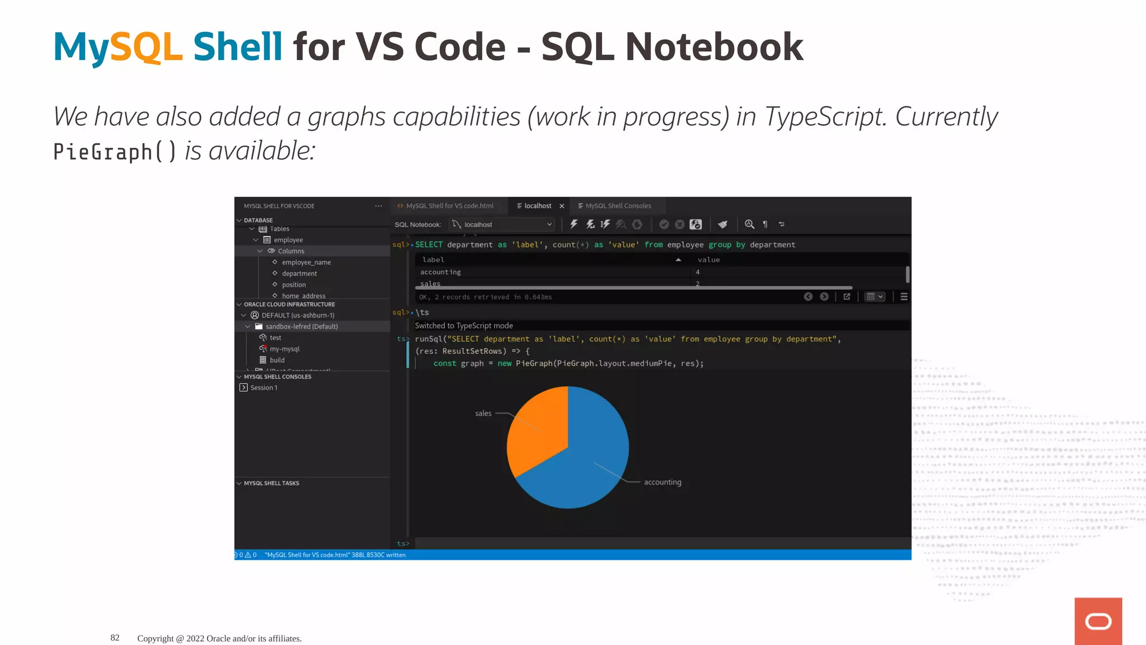Toggle word wrap icon in toolbar

(781, 225)
